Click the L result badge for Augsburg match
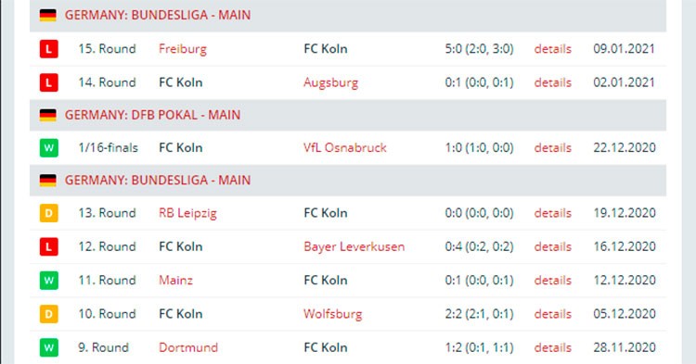This screenshot has height=364, width=696. point(49,82)
